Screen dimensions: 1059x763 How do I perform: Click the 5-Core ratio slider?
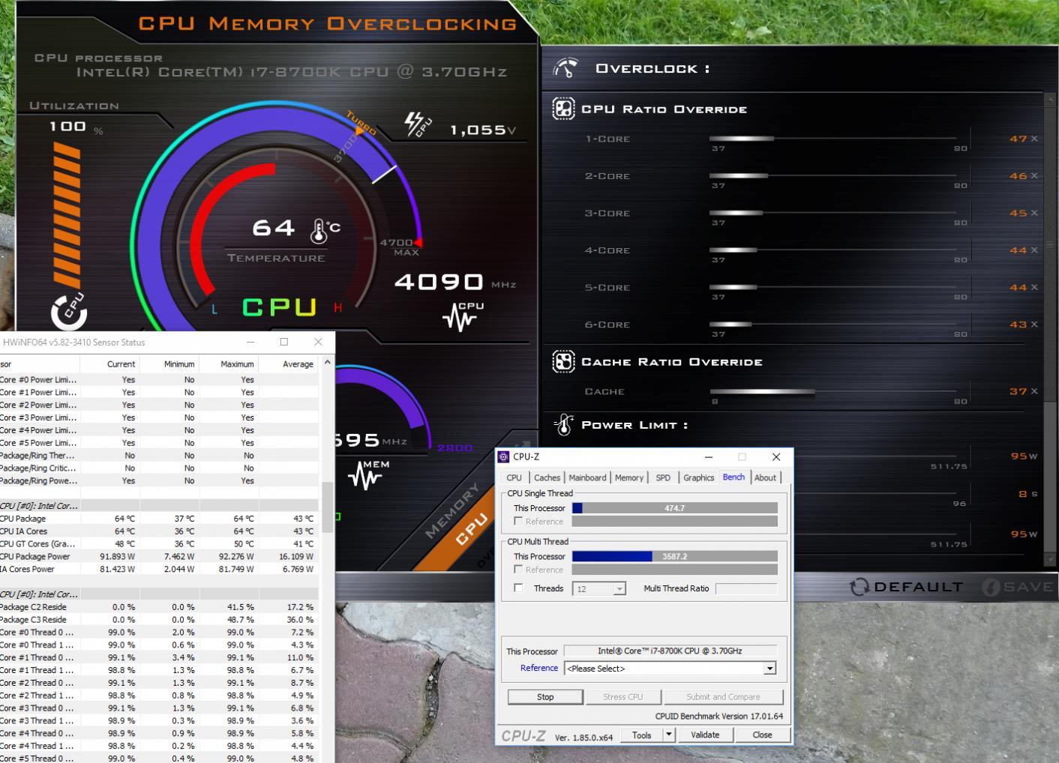click(x=832, y=287)
